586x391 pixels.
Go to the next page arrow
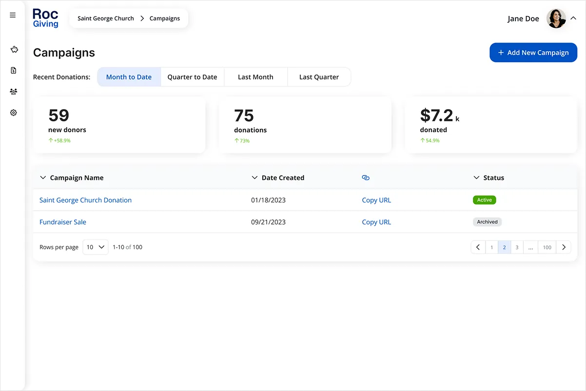click(564, 247)
